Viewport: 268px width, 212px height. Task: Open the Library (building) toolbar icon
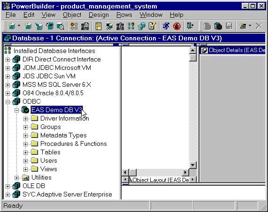pos(120,26)
